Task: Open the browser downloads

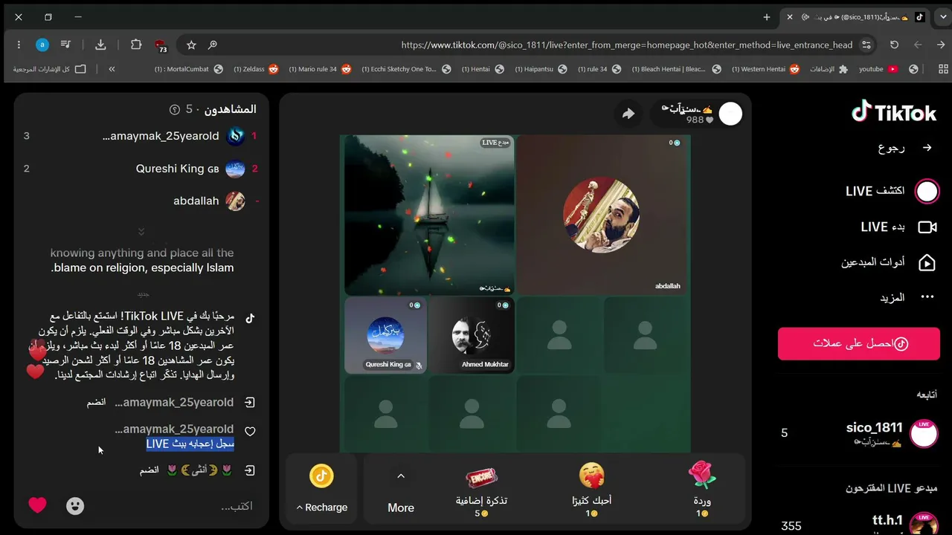Action: [x=100, y=45]
